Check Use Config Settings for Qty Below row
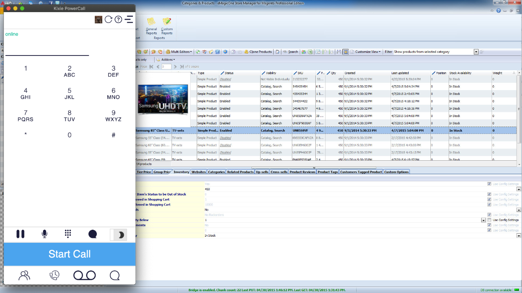522x293 pixels. [489, 220]
